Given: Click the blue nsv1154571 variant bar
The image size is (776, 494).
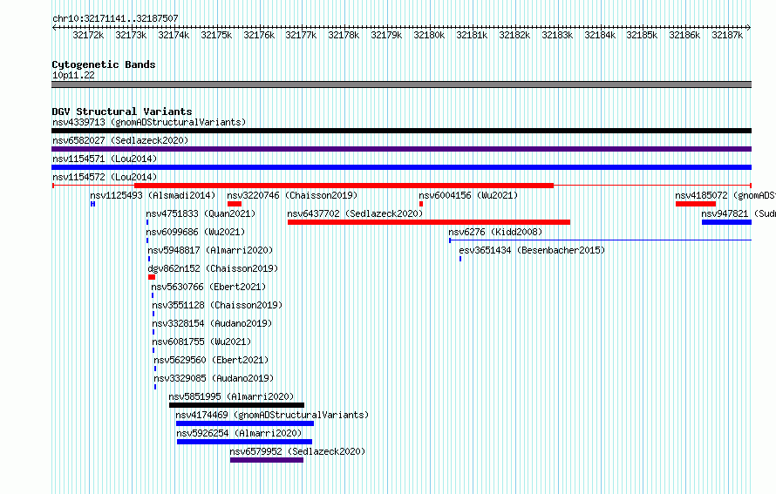Looking at the screenshot, I should point(401,167).
